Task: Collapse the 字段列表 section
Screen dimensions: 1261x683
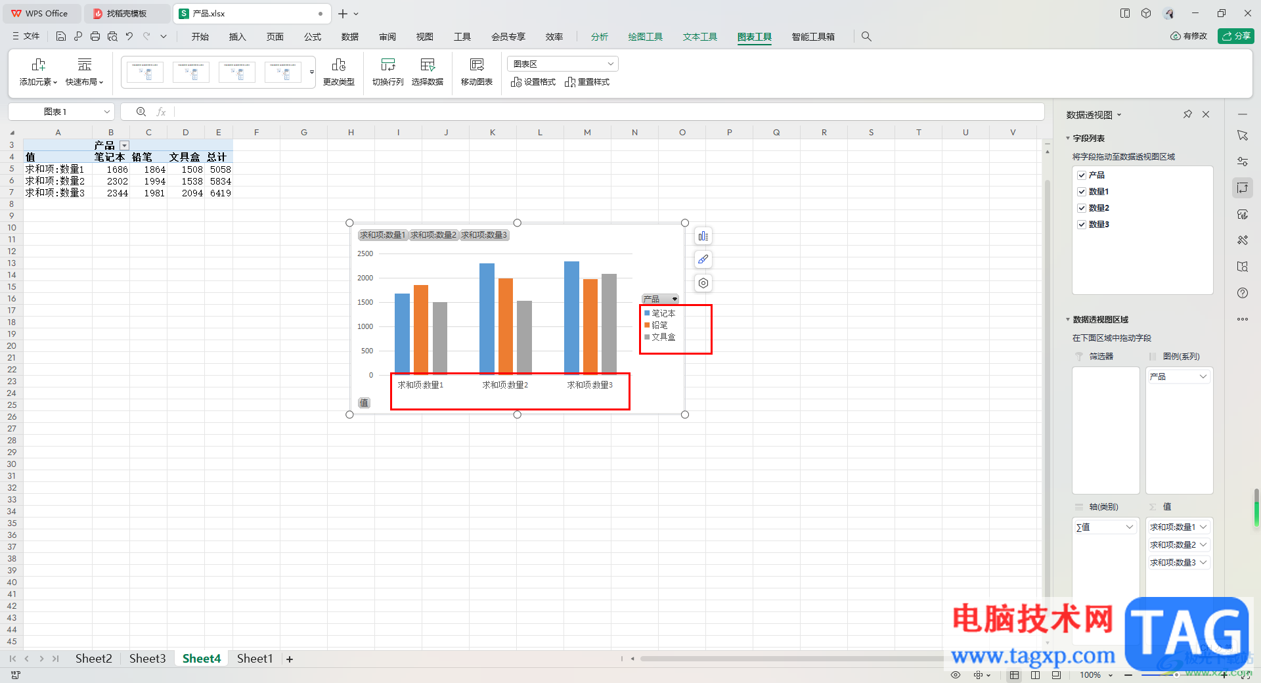Action: pos(1068,139)
